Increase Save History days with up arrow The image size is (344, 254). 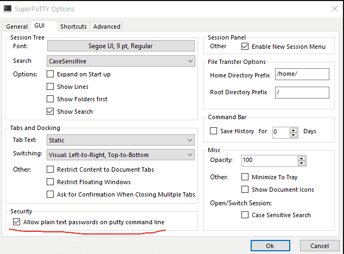(x=294, y=129)
